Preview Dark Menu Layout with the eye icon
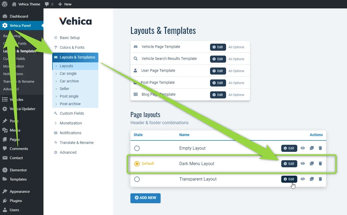347x215 pixels. [x=303, y=163]
